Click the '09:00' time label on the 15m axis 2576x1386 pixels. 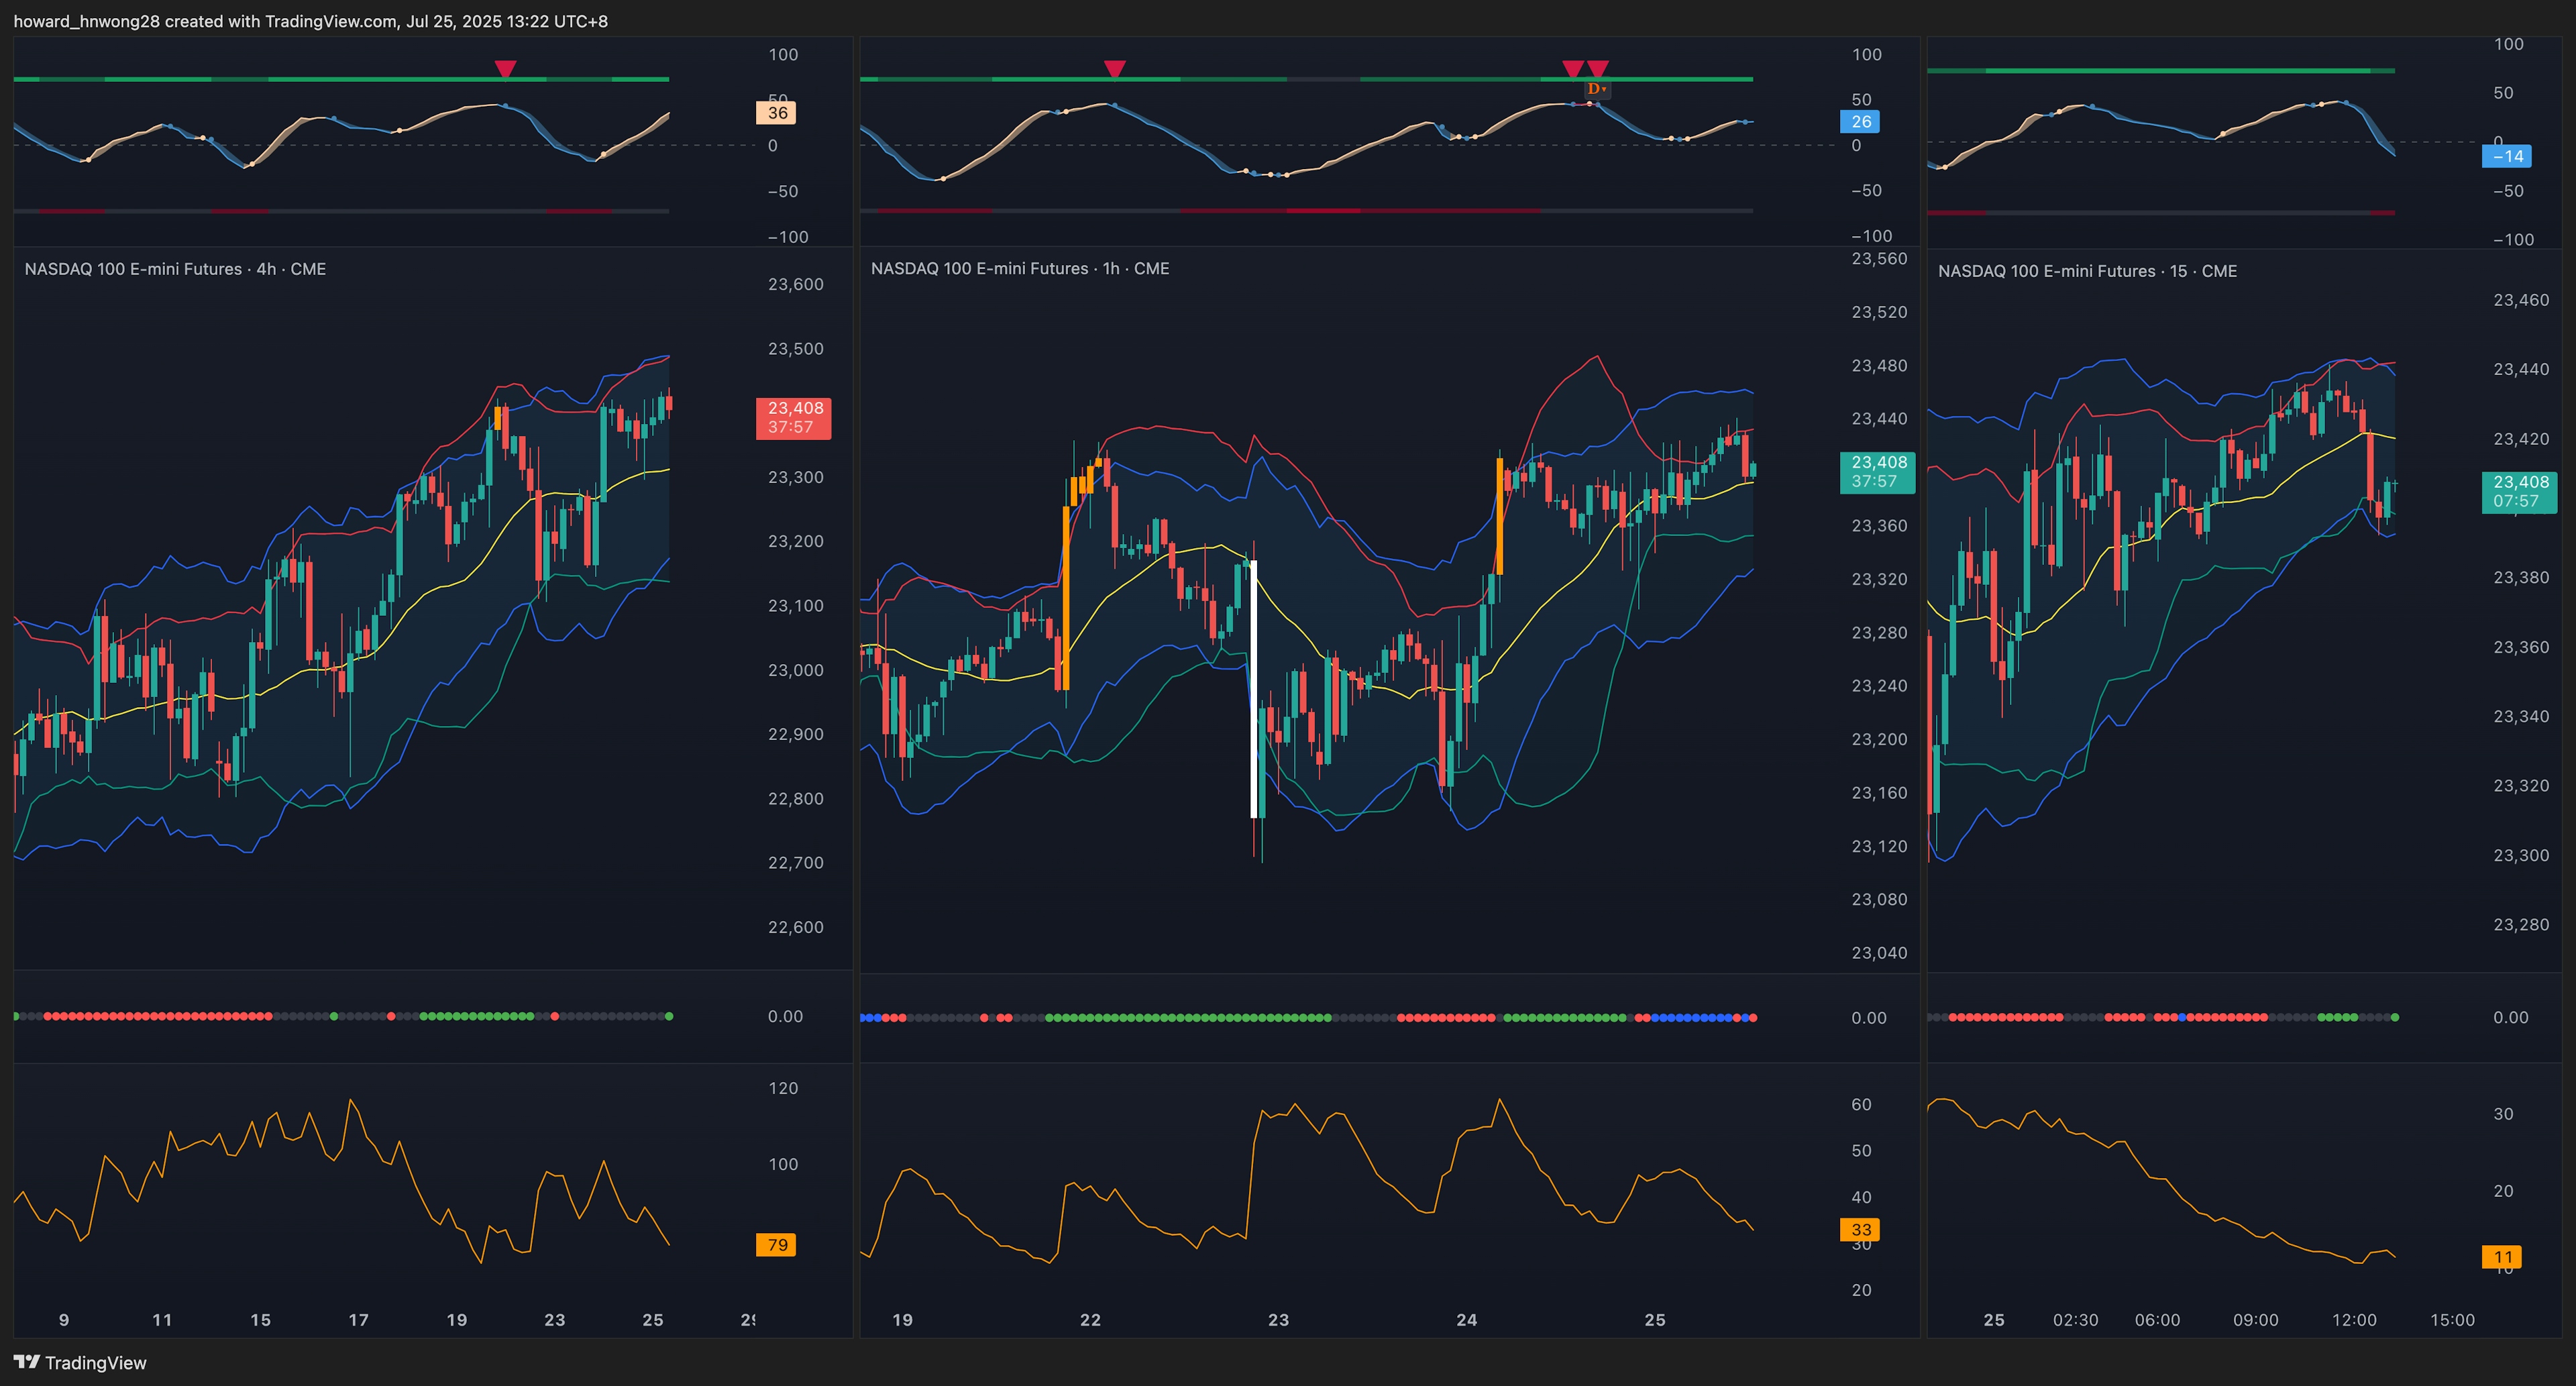(x=2255, y=1320)
